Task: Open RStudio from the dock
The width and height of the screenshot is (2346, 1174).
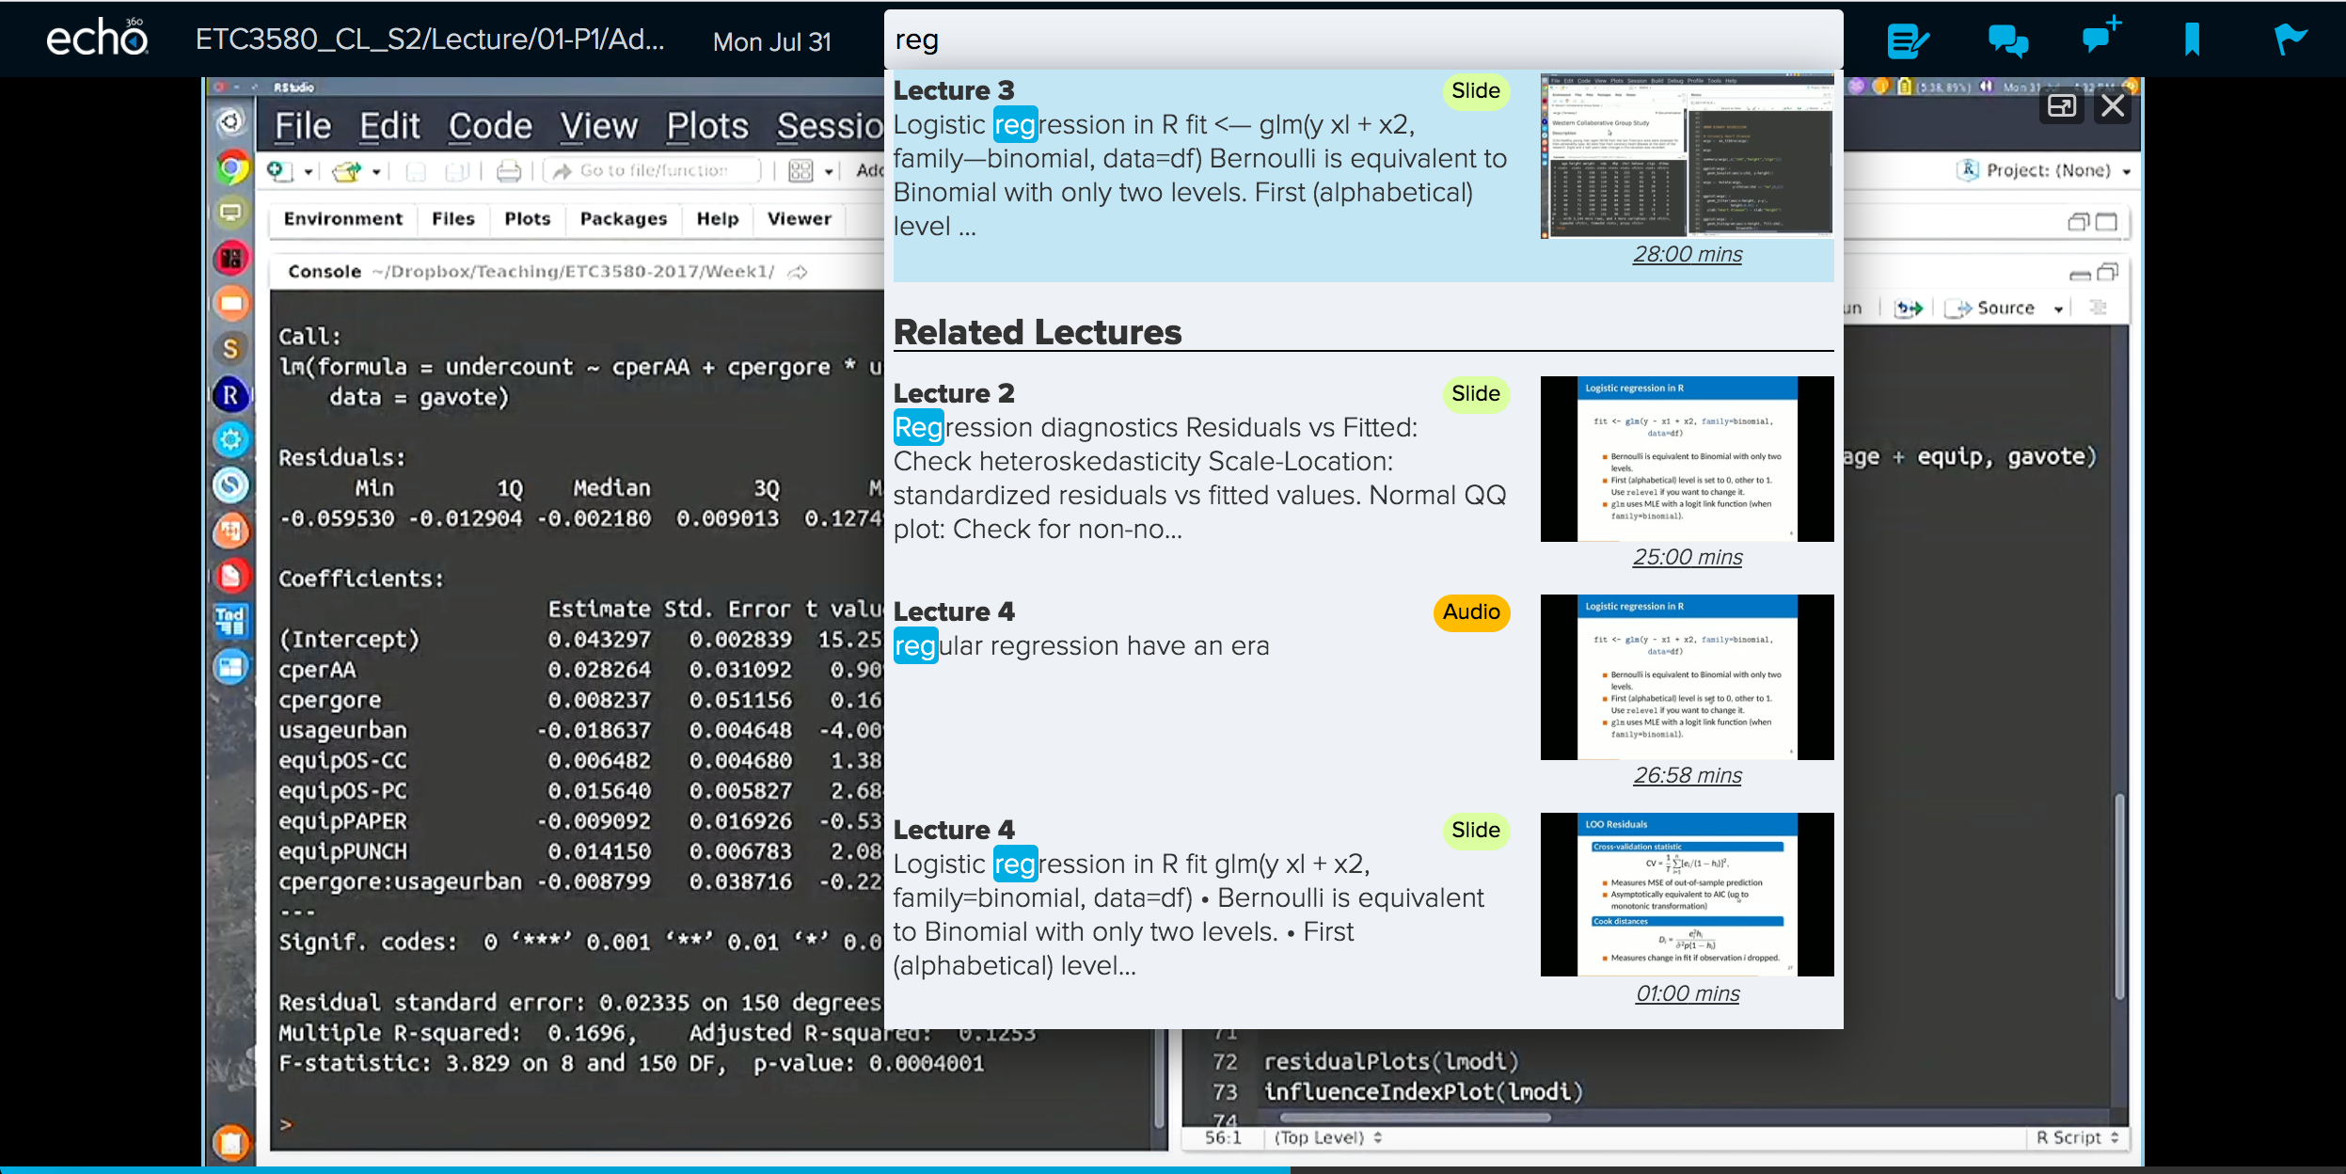Action: [x=230, y=395]
